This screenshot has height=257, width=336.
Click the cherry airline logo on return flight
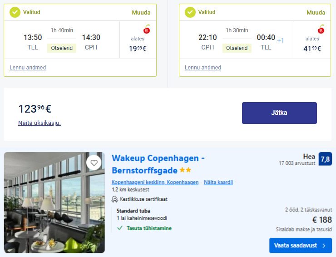321,29
